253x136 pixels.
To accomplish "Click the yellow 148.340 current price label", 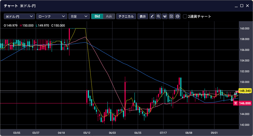I will [245, 91].
